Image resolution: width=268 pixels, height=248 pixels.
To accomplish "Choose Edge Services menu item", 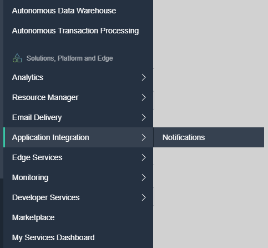I will [78, 157].
